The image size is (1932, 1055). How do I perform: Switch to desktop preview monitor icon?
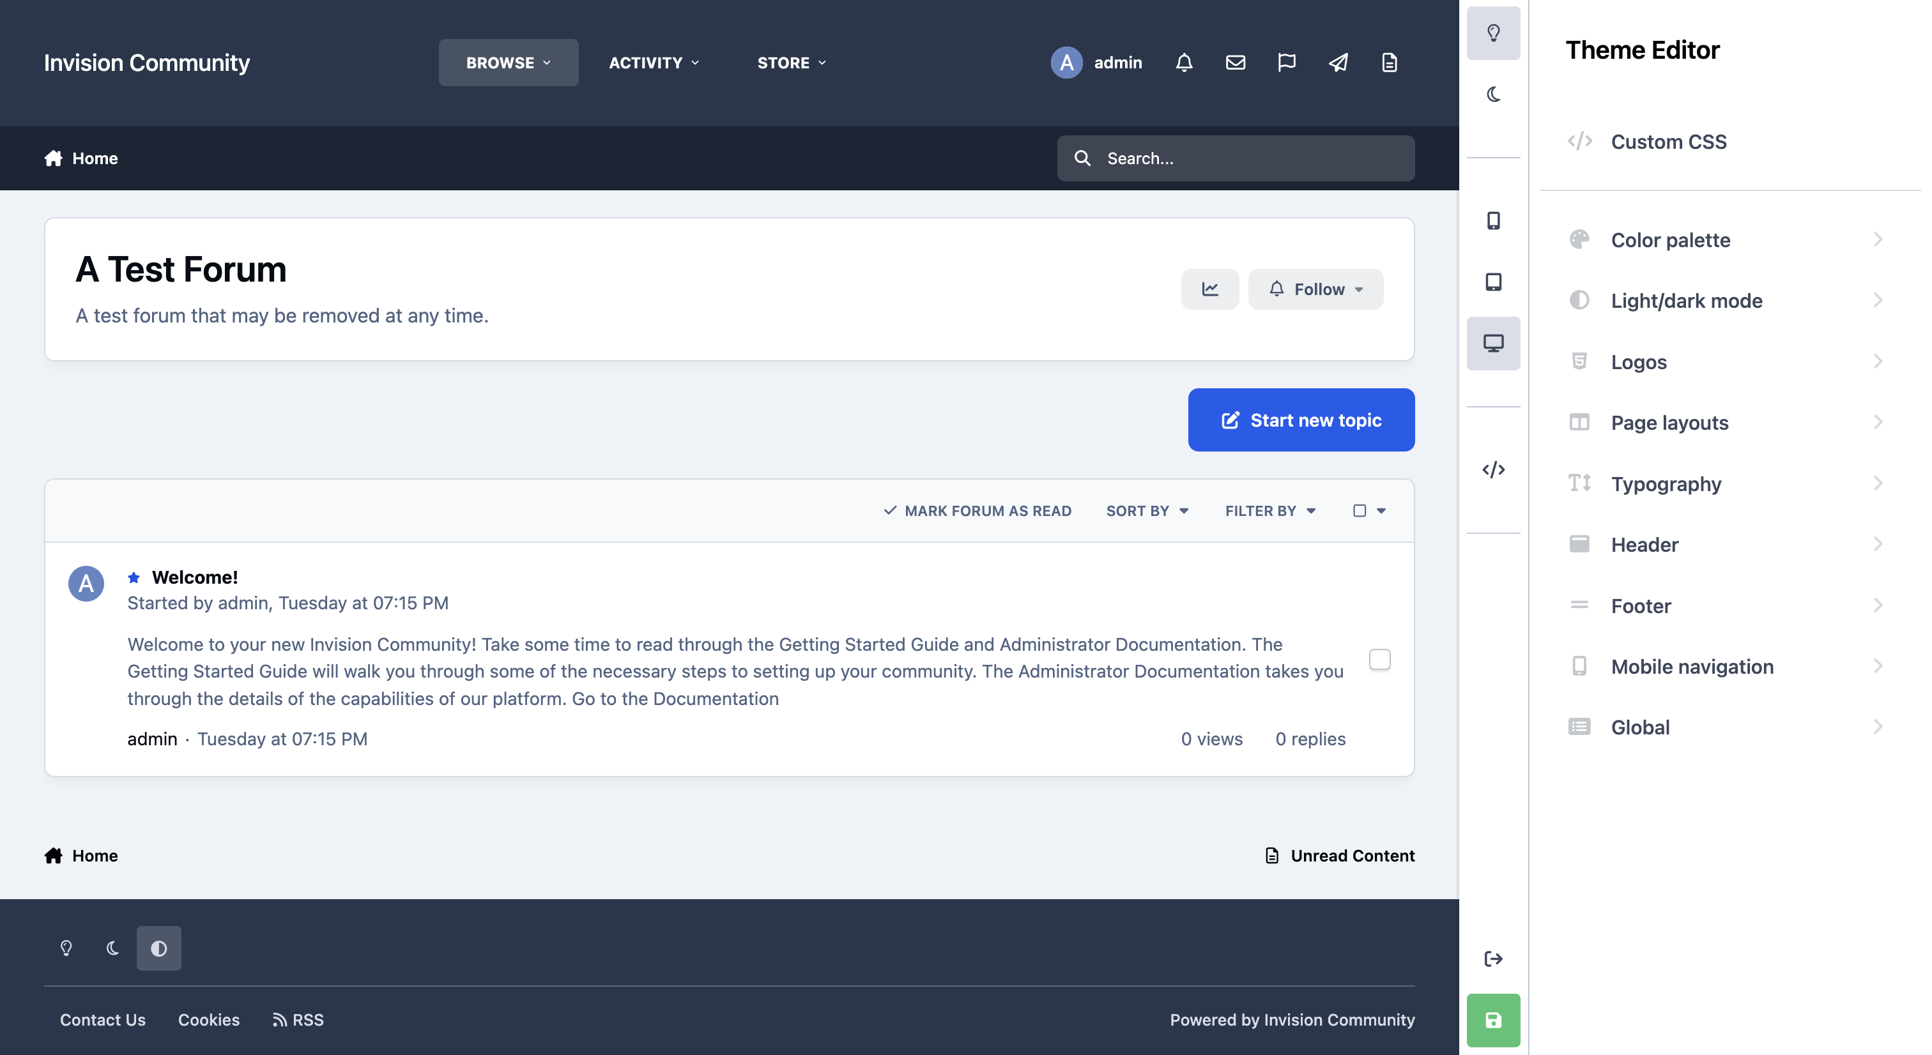point(1492,344)
